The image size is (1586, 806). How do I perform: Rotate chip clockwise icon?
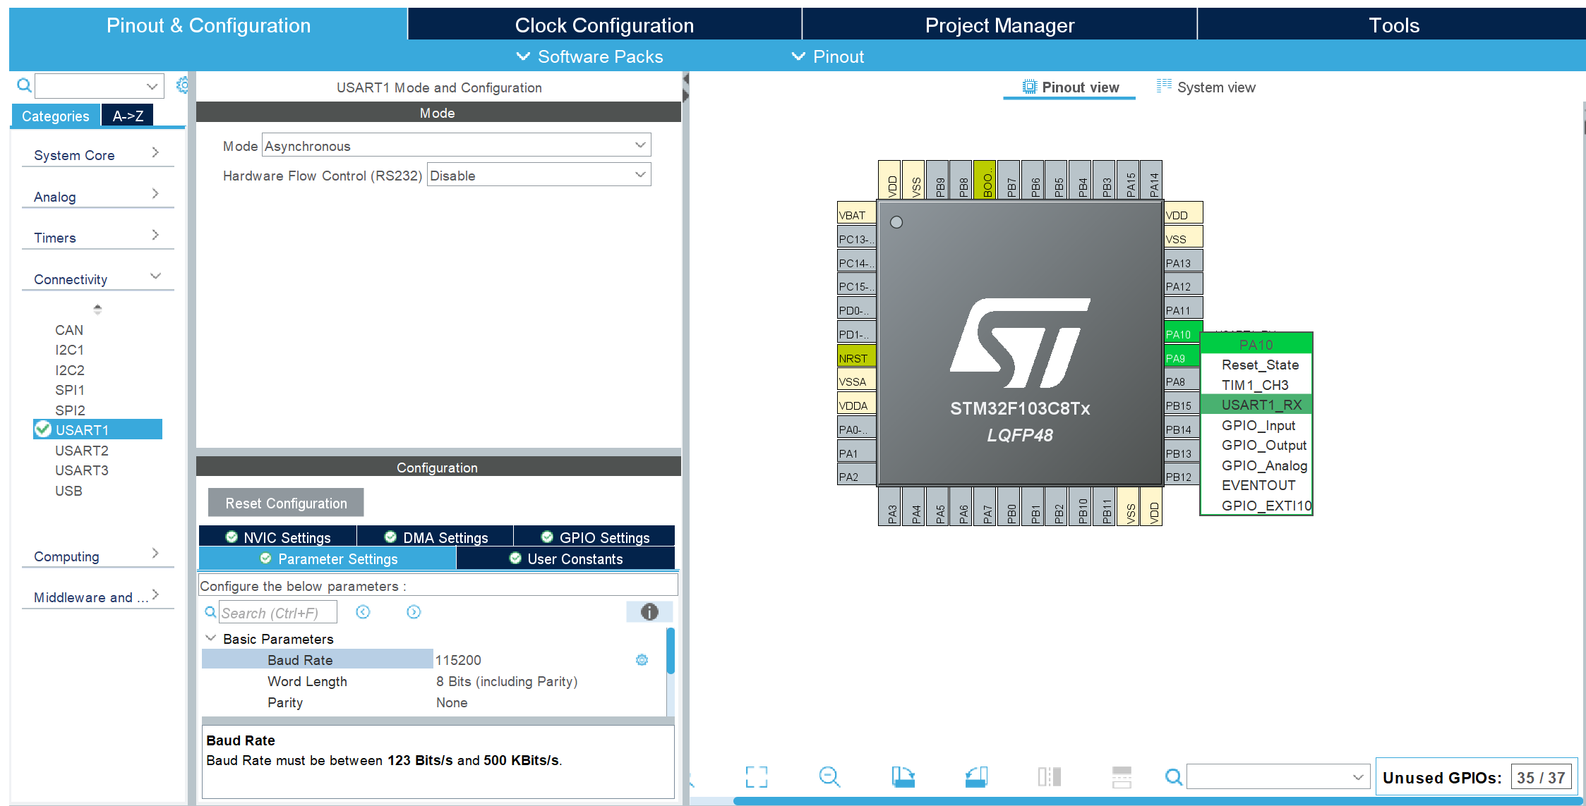[x=903, y=777]
